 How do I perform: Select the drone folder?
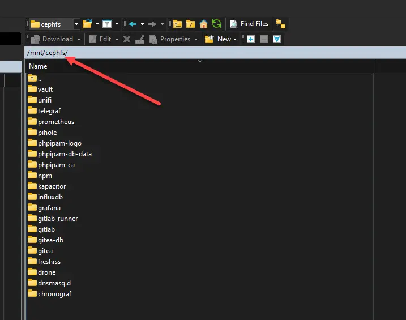click(x=42, y=272)
